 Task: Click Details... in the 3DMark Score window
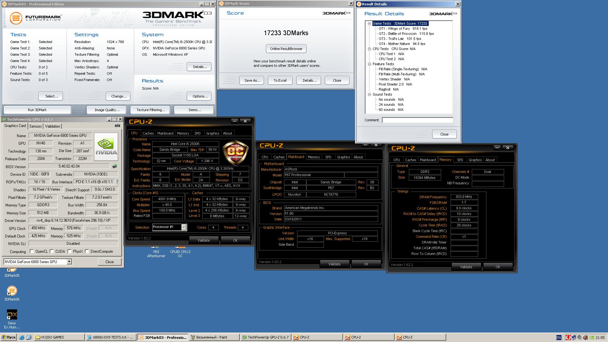coord(309,80)
